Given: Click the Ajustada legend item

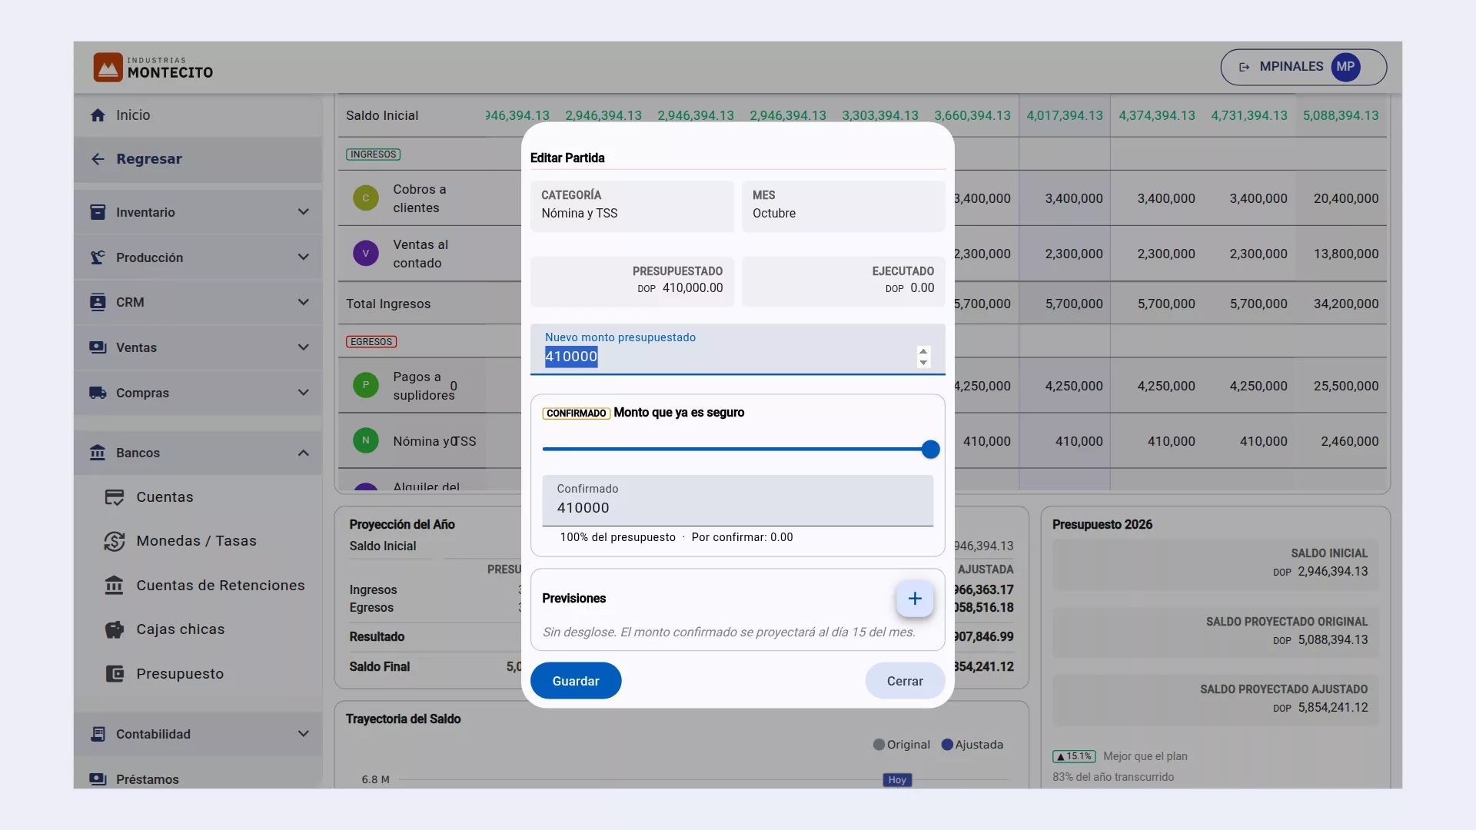Looking at the screenshot, I should [x=972, y=745].
